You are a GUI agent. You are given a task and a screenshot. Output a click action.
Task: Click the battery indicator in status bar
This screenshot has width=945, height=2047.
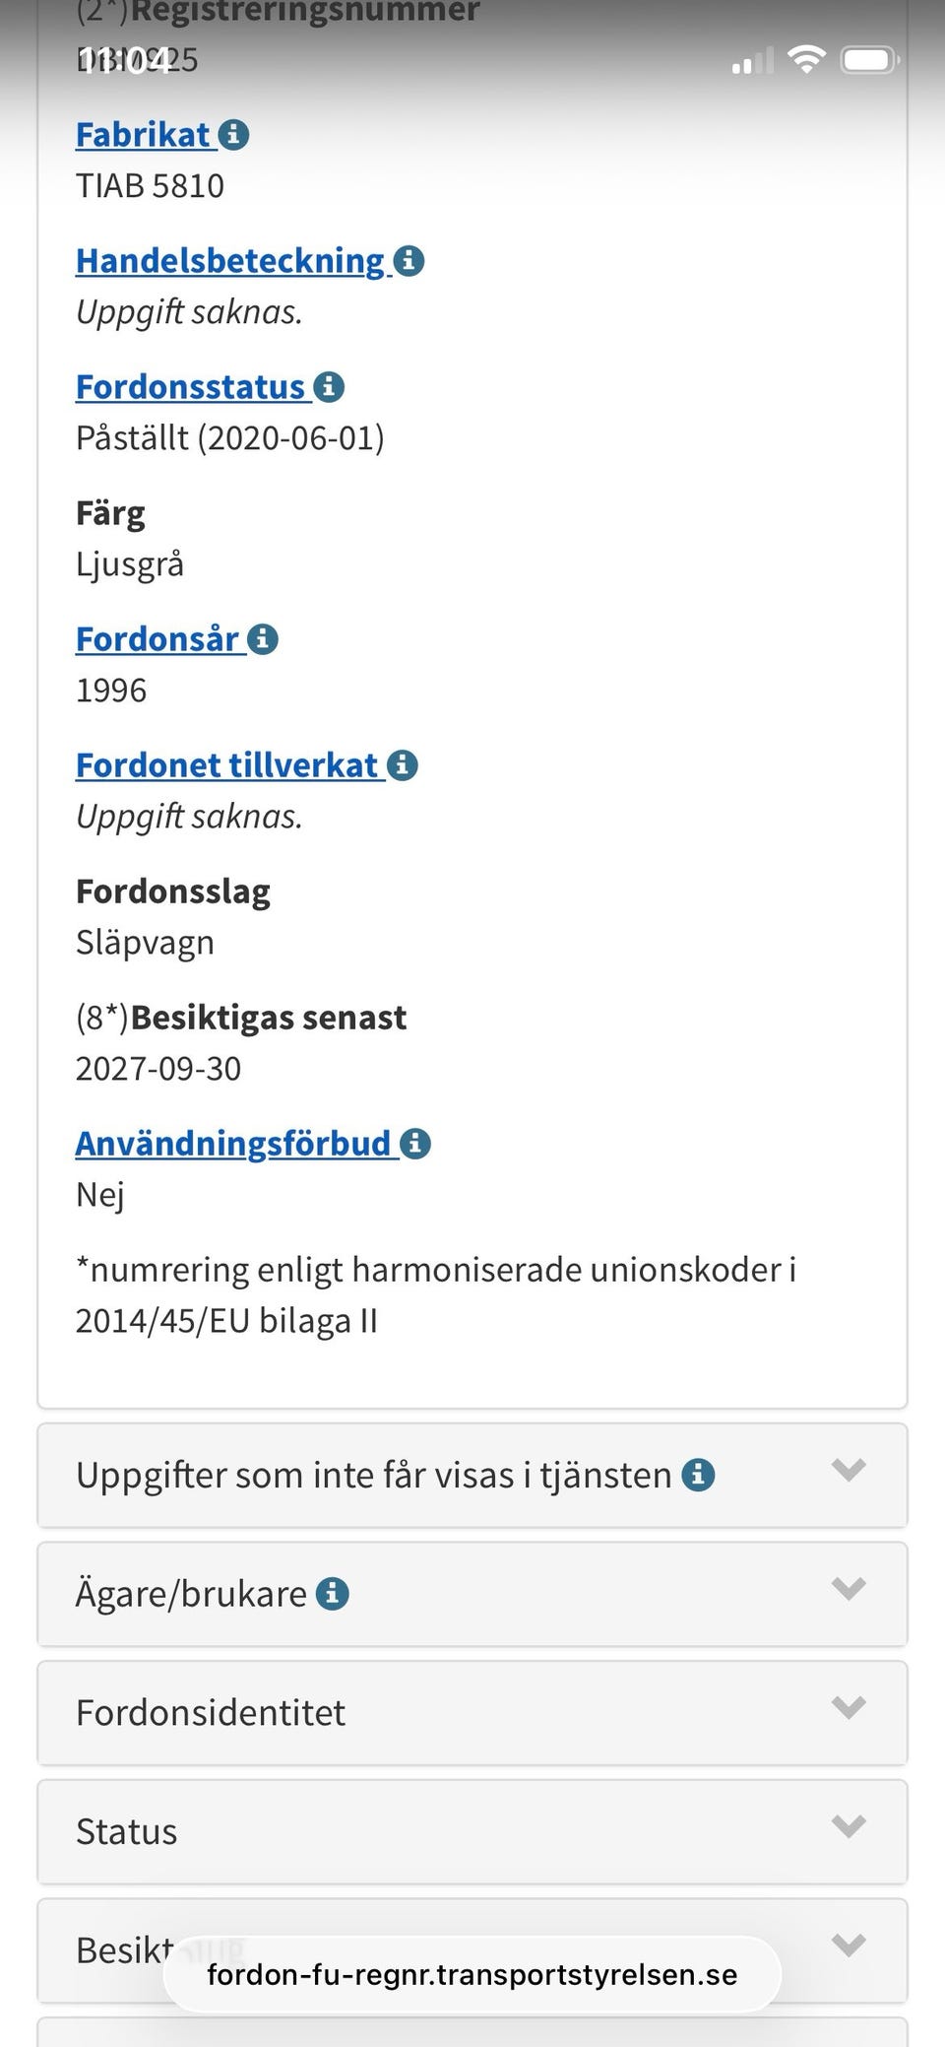pyautogui.click(x=864, y=60)
